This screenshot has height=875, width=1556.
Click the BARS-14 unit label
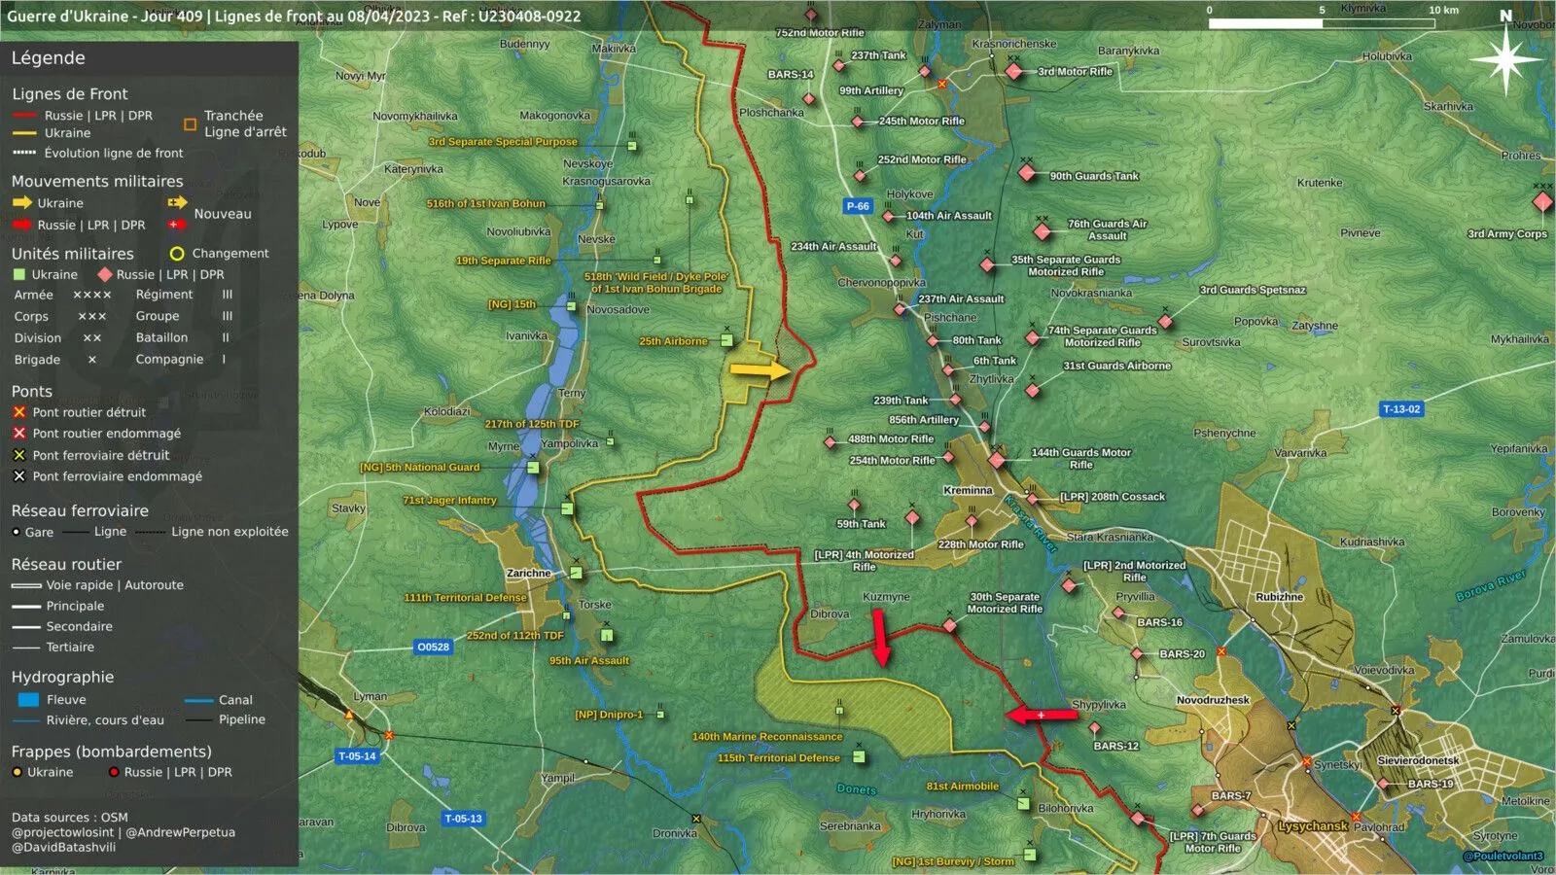point(791,75)
